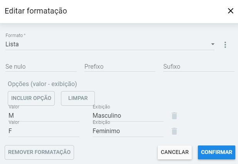Click the Editar formatação dialog title

pos(36,11)
